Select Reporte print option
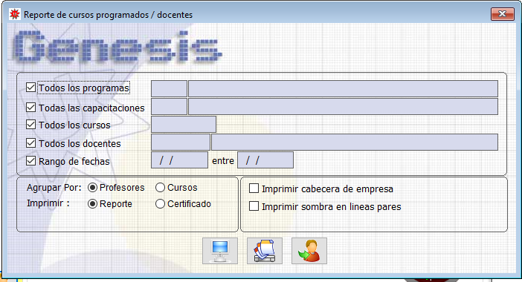The width and height of the screenshot is (522, 282). tap(92, 203)
